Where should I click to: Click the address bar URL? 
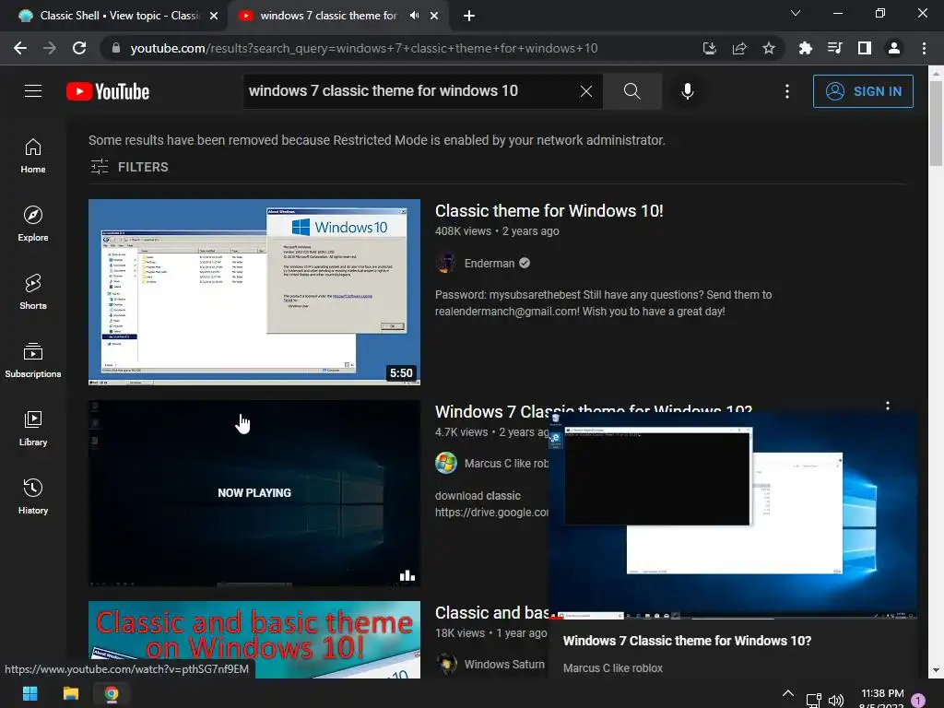(363, 48)
